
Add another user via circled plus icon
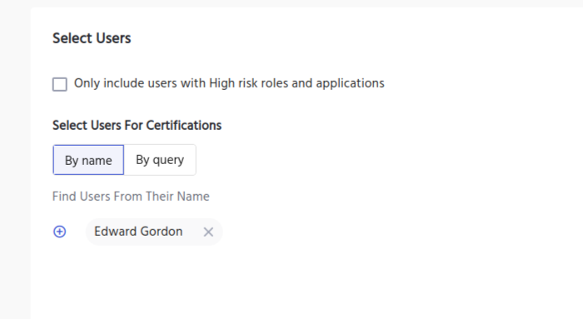pos(59,232)
